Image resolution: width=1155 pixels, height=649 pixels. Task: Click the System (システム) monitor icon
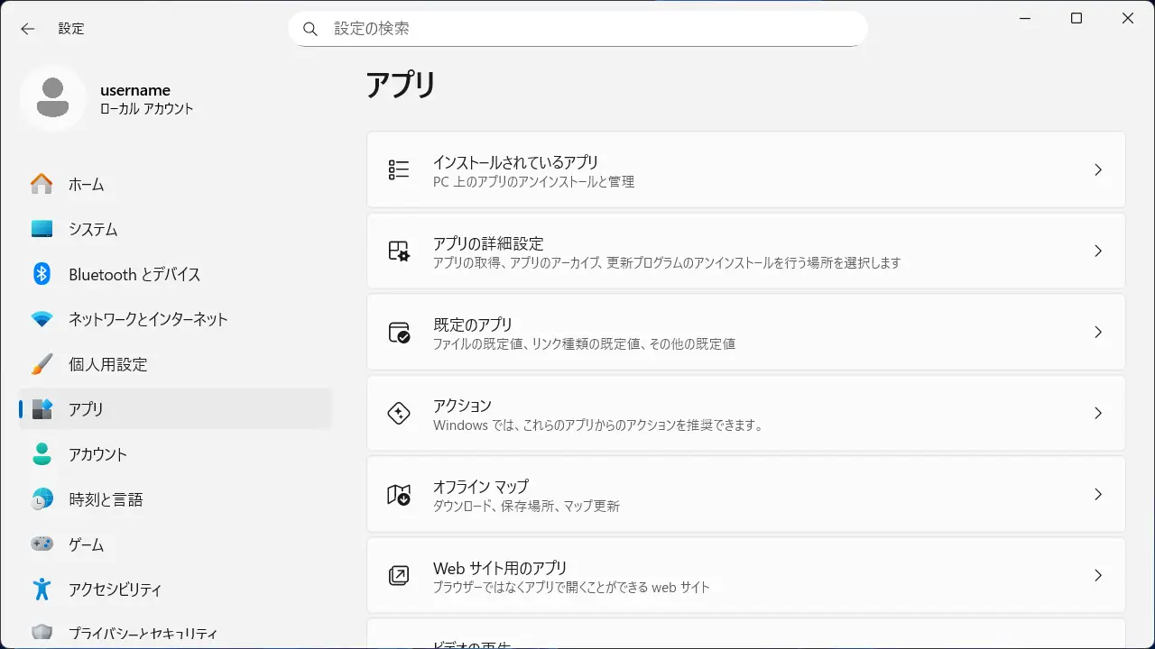click(42, 229)
